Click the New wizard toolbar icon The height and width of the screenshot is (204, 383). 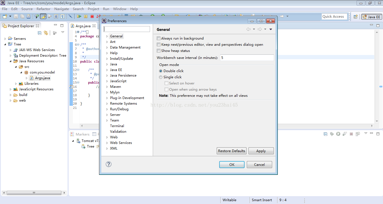point(5,17)
